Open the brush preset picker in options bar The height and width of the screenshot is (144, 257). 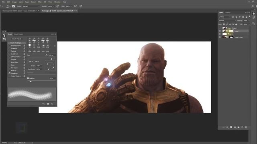8,6
